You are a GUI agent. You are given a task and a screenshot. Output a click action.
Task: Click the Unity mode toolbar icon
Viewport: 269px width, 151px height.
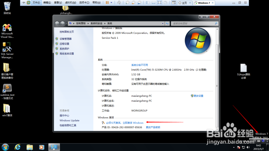tap(165, 3)
